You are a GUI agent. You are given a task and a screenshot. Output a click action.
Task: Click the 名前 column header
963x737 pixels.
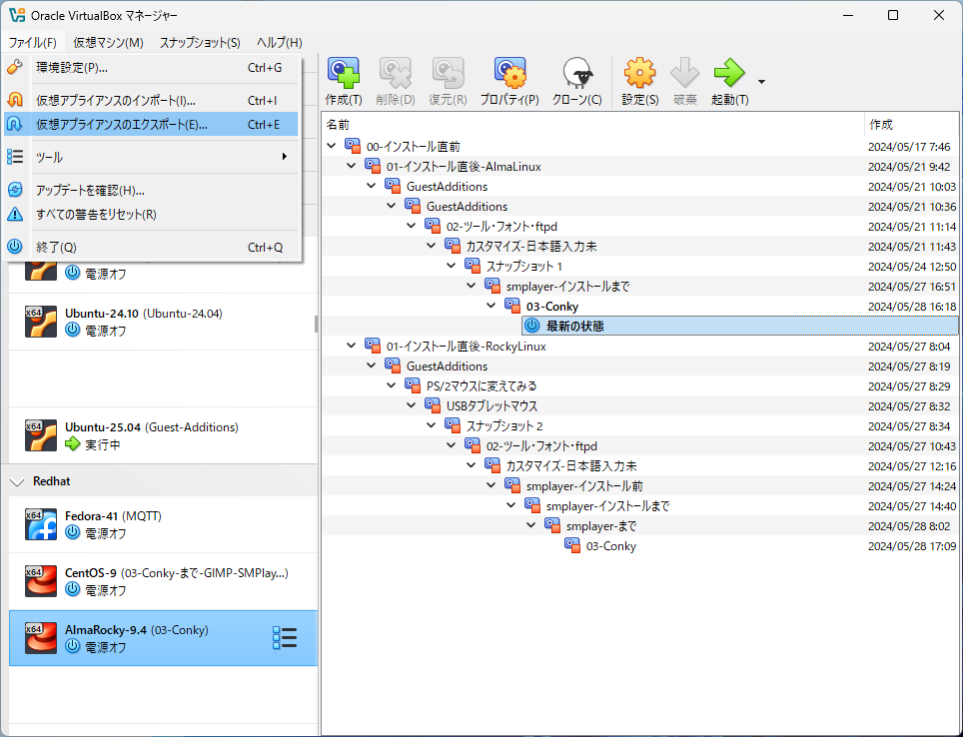pos(592,125)
